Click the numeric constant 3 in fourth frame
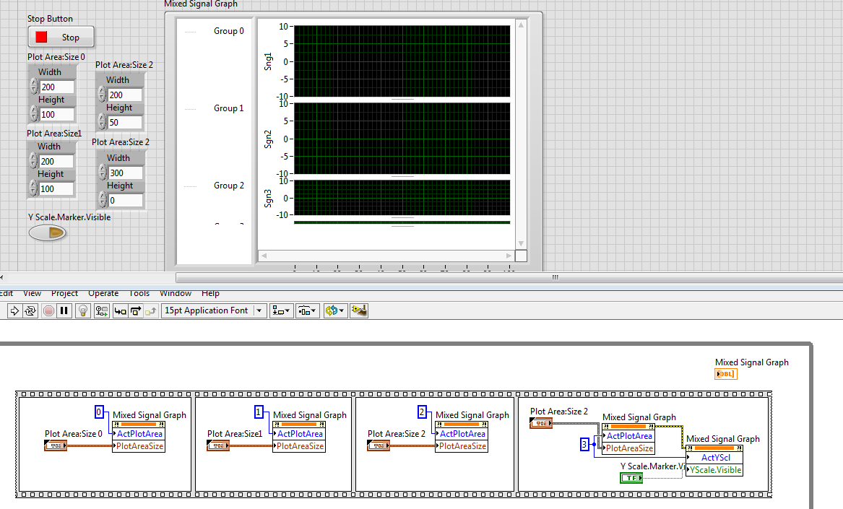 pyautogui.click(x=584, y=445)
